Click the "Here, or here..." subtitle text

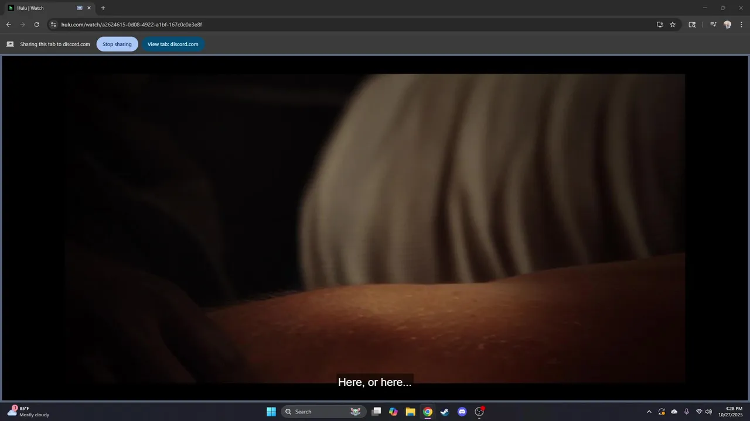coord(375,382)
